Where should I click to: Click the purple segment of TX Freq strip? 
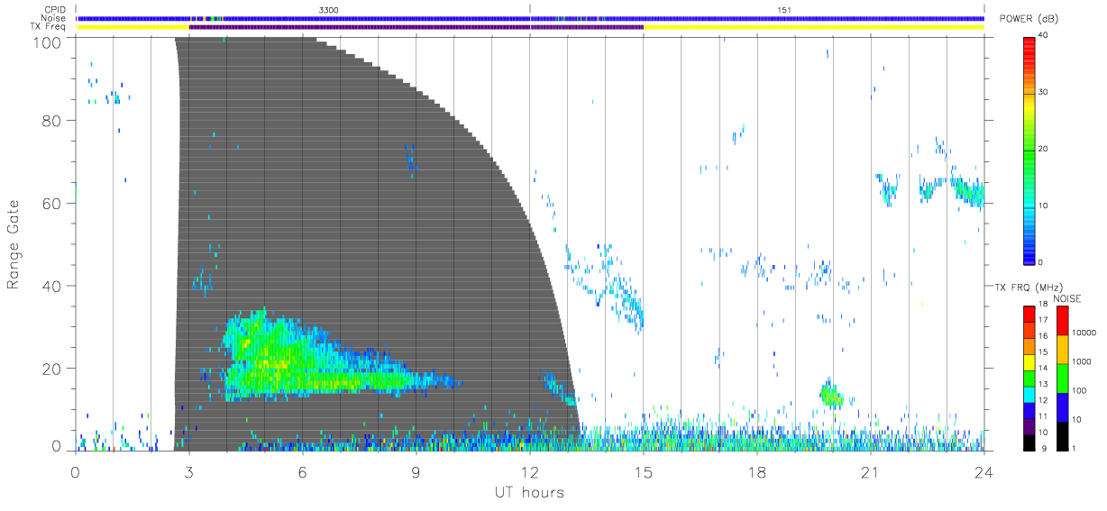point(416,27)
